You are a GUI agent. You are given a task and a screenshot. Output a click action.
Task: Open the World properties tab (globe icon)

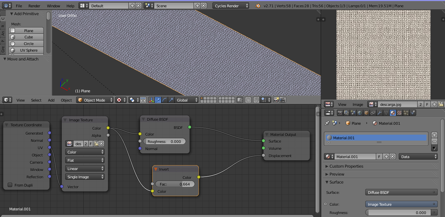point(360,113)
